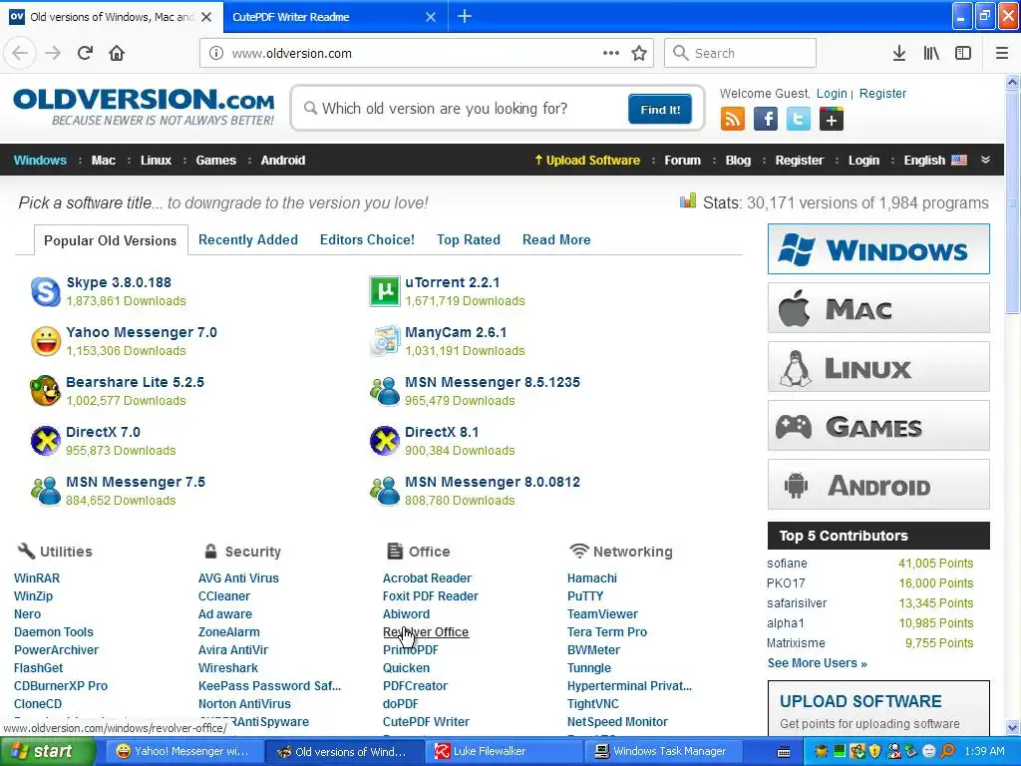This screenshot has width=1021, height=766.
Task: Open the Blog nav link
Action: pyautogui.click(x=738, y=161)
